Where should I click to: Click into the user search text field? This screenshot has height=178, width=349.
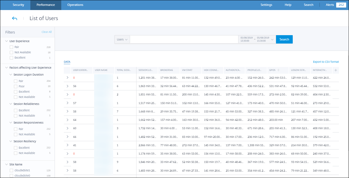pos(184,40)
